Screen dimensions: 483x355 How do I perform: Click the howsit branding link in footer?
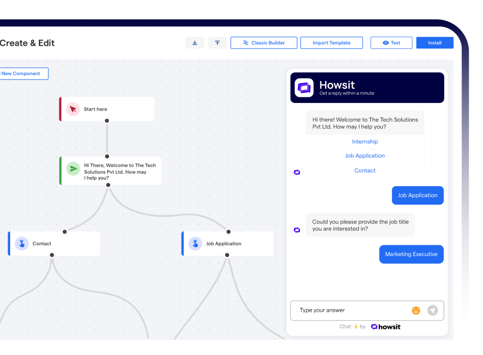(x=386, y=327)
